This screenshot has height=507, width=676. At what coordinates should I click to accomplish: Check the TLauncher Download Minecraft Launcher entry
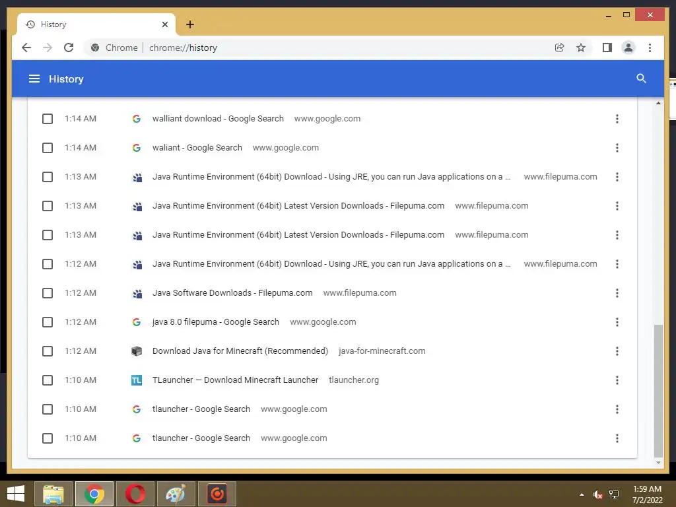click(48, 380)
